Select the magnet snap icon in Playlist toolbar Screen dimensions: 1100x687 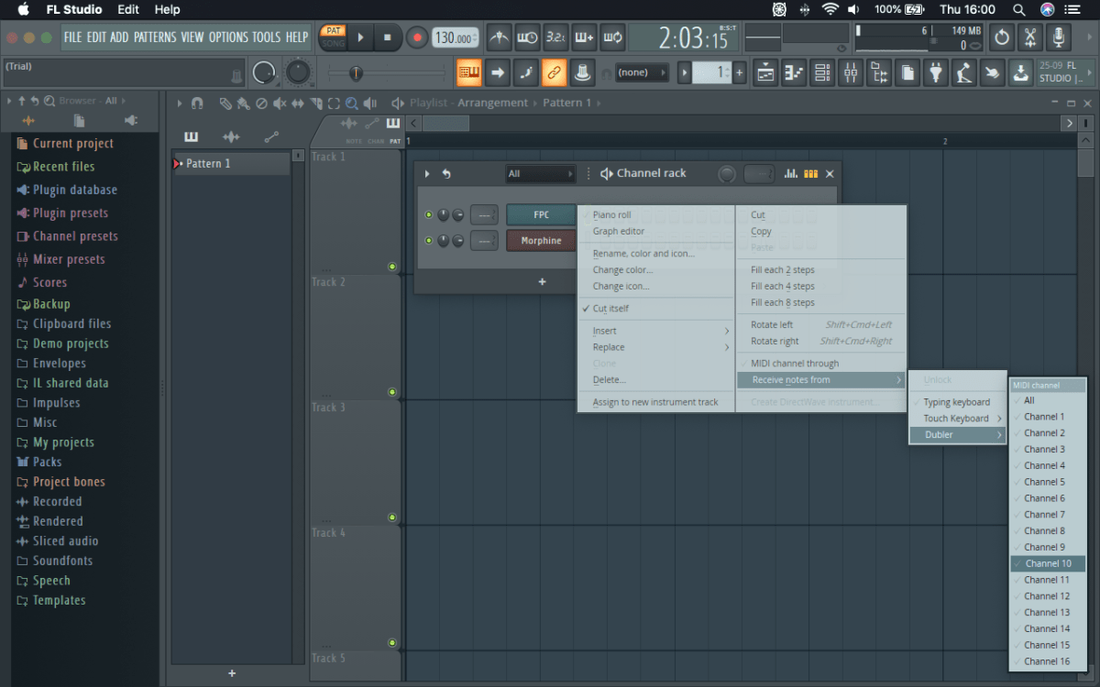pos(196,104)
